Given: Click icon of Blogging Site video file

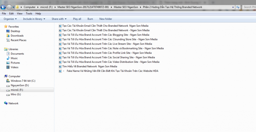Looking at the screenshot, I should pyautogui.click(x=60, y=35).
